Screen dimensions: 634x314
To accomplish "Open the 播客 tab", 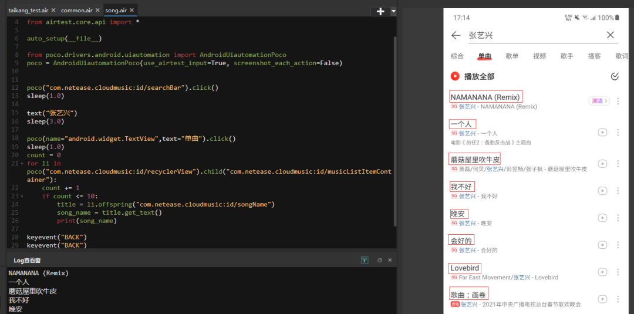I will click(594, 56).
